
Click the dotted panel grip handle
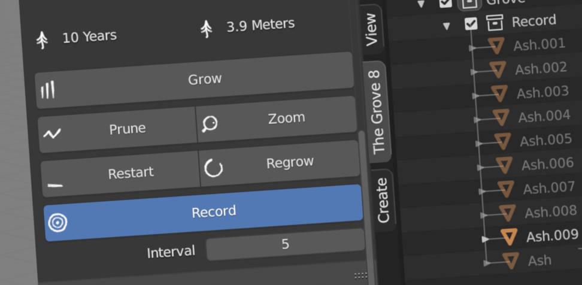(x=361, y=275)
